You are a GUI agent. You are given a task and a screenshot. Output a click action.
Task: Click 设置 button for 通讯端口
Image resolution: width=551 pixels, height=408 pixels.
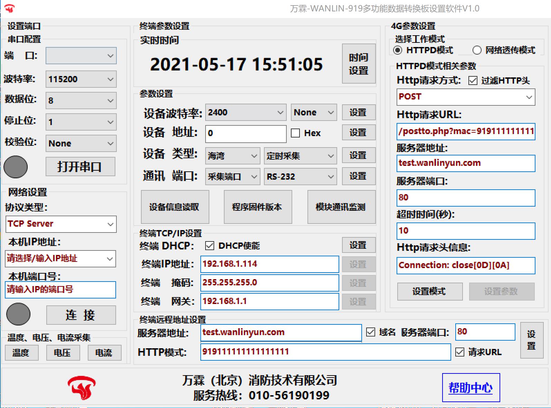pyautogui.click(x=359, y=176)
